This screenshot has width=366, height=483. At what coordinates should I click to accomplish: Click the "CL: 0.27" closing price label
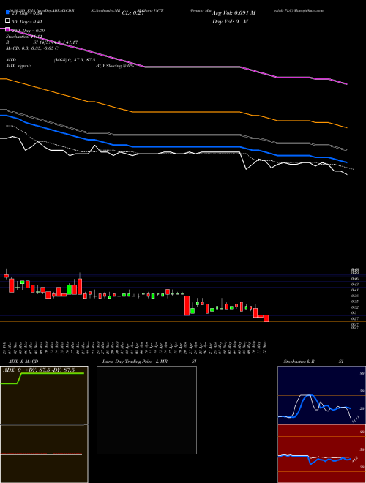click(133, 13)
